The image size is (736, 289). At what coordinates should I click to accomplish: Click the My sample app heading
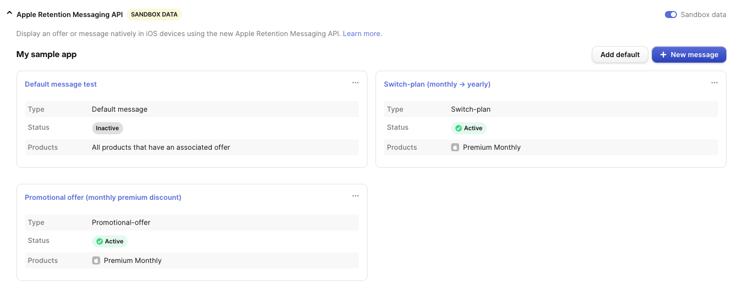[46, 54]
